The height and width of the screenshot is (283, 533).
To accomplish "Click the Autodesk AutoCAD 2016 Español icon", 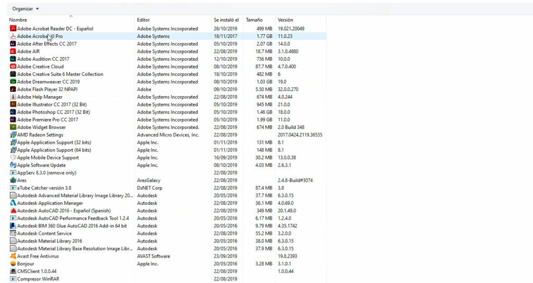I will coord(13,211).
